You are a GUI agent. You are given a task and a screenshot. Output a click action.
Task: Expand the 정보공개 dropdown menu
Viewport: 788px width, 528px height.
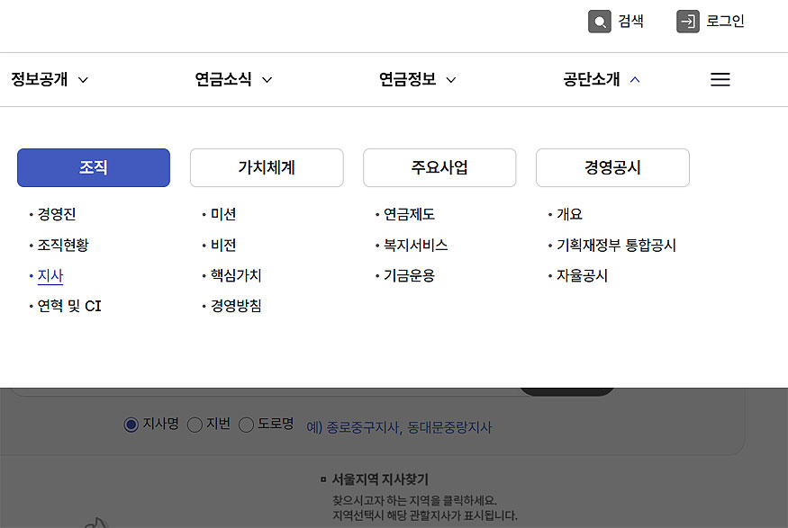(50, 79)
